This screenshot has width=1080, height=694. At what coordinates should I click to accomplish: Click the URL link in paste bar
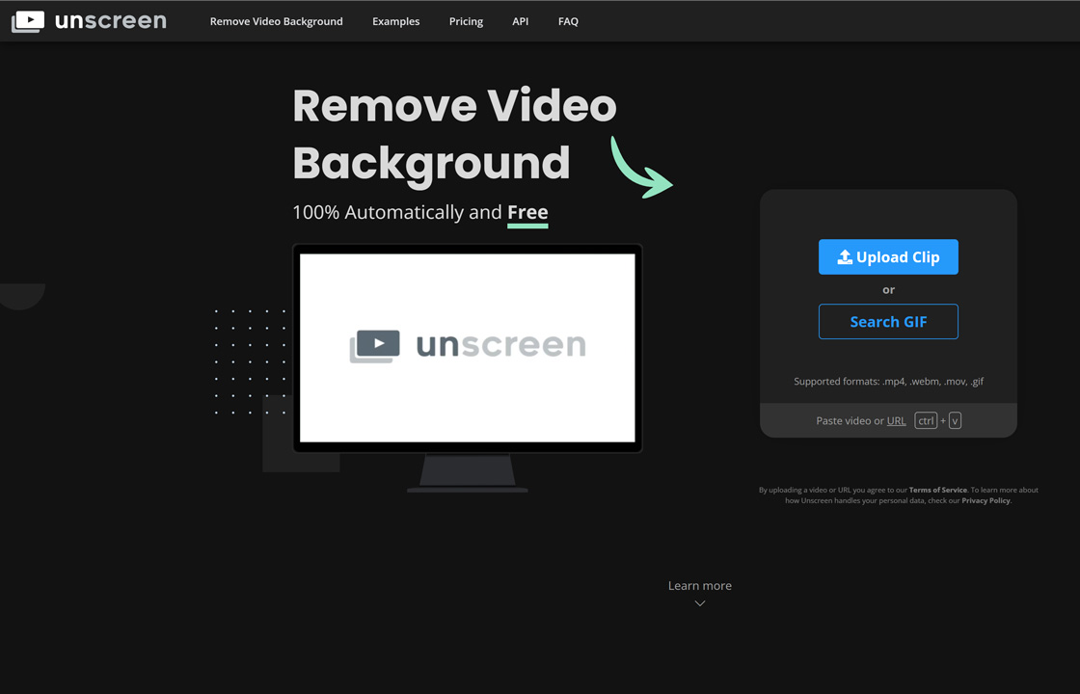point(896,420)
